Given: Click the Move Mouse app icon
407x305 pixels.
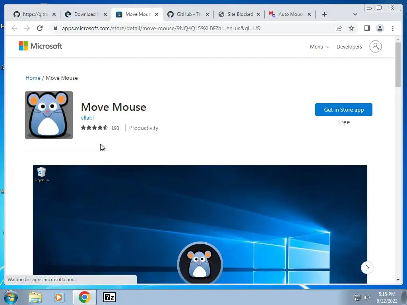Looking at the screenshot, I should click(x=49, y=115).
